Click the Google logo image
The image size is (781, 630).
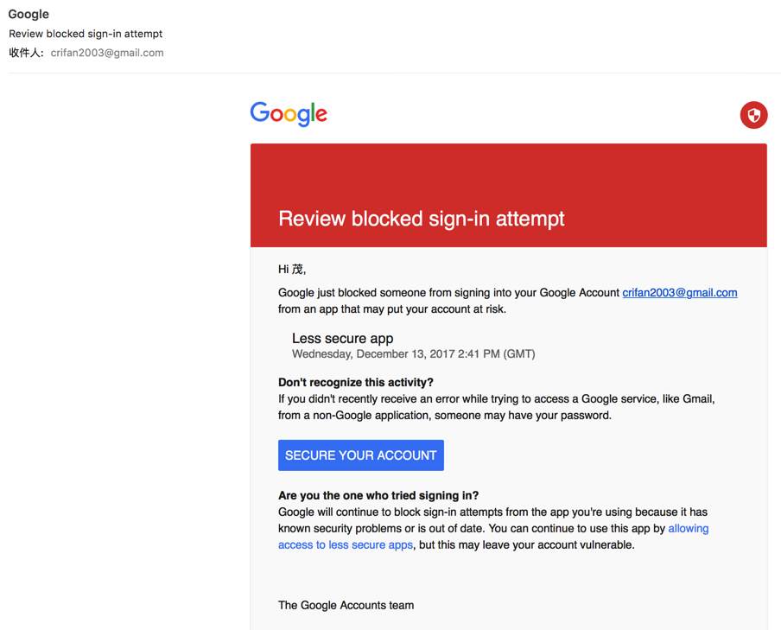(289, 114)
